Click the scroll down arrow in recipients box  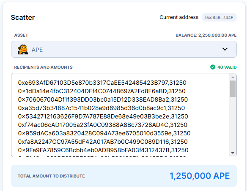pyautogui.click(x=233, y=153)
